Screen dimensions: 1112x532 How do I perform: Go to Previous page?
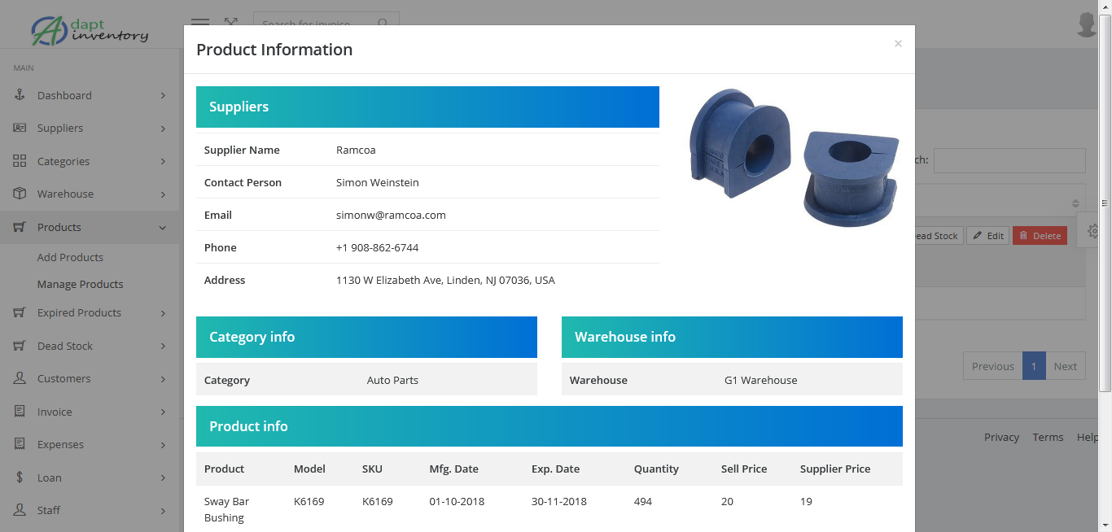(x=992, y=366)
